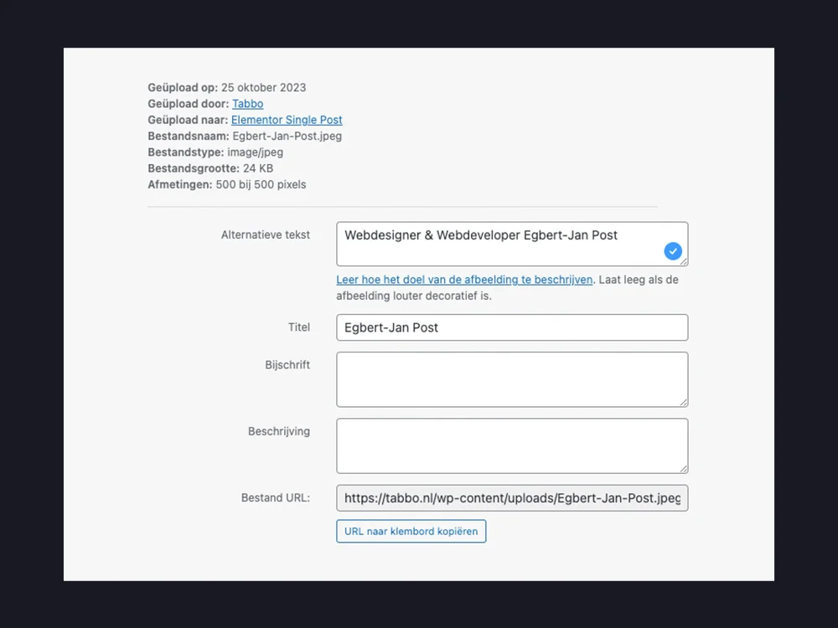Click the 'Bestand URL:' label
This screenshot has width=838, height=628.
(x=275, y=497)
